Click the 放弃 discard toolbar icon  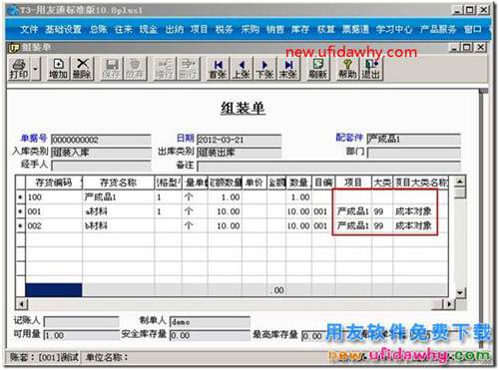click(x=135, y=69)
